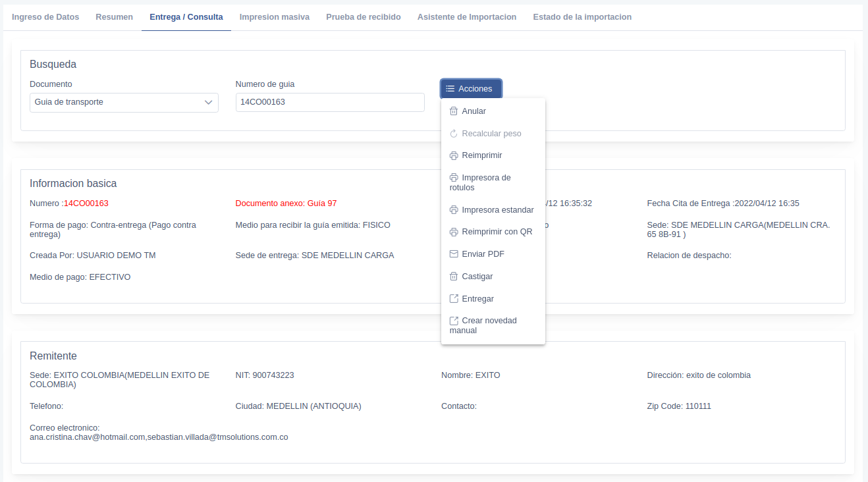This screenshot has width=868, height=482.
Task: Click the printer icon for Impresora de rotulos
Action: pos(453,178)
